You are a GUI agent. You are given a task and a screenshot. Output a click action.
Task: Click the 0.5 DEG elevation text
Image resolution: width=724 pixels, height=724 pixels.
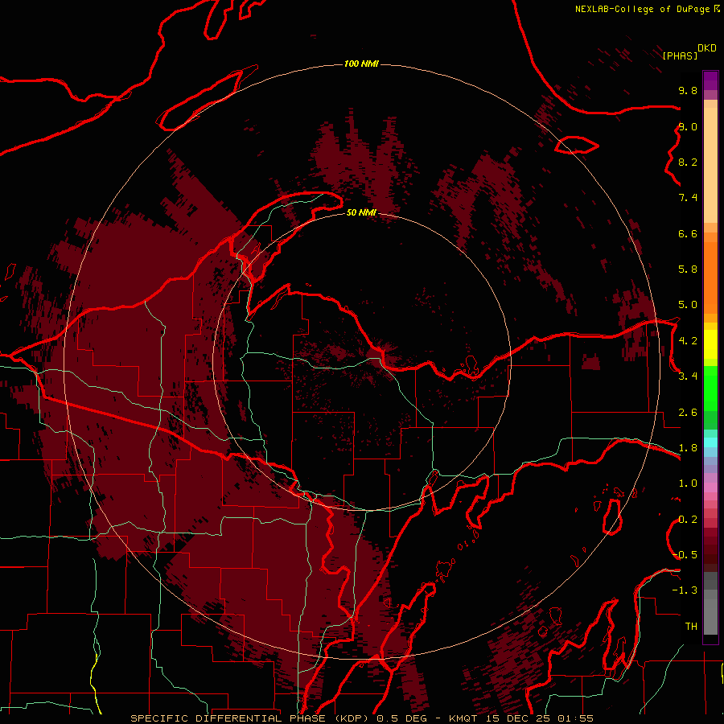click(401, 718)
